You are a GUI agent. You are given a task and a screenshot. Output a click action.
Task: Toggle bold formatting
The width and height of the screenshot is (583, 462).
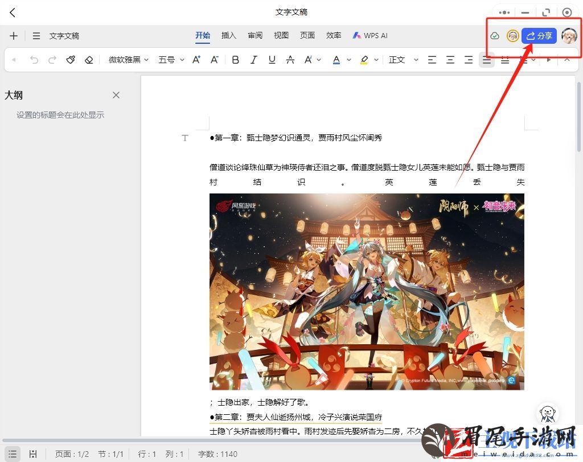click(x=235, y=60)
